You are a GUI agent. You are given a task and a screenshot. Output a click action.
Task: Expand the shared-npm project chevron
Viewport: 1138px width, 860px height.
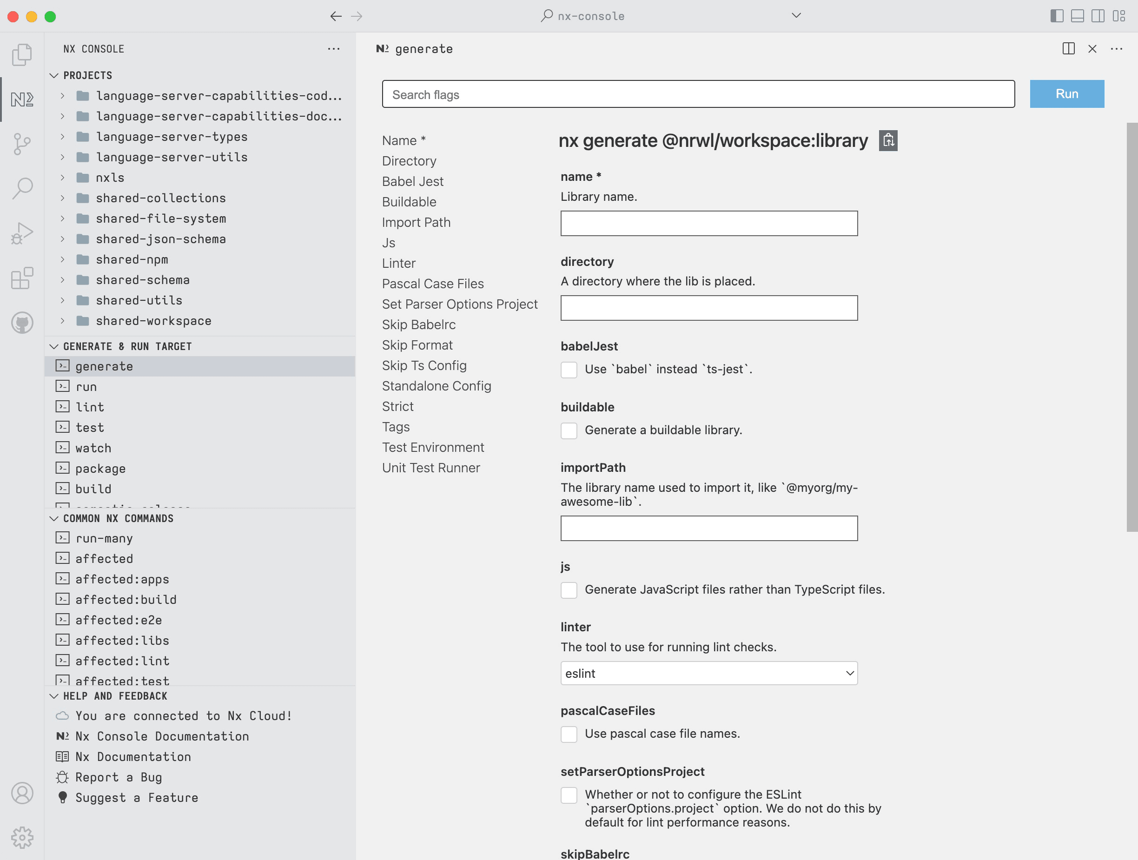point(62,259)
